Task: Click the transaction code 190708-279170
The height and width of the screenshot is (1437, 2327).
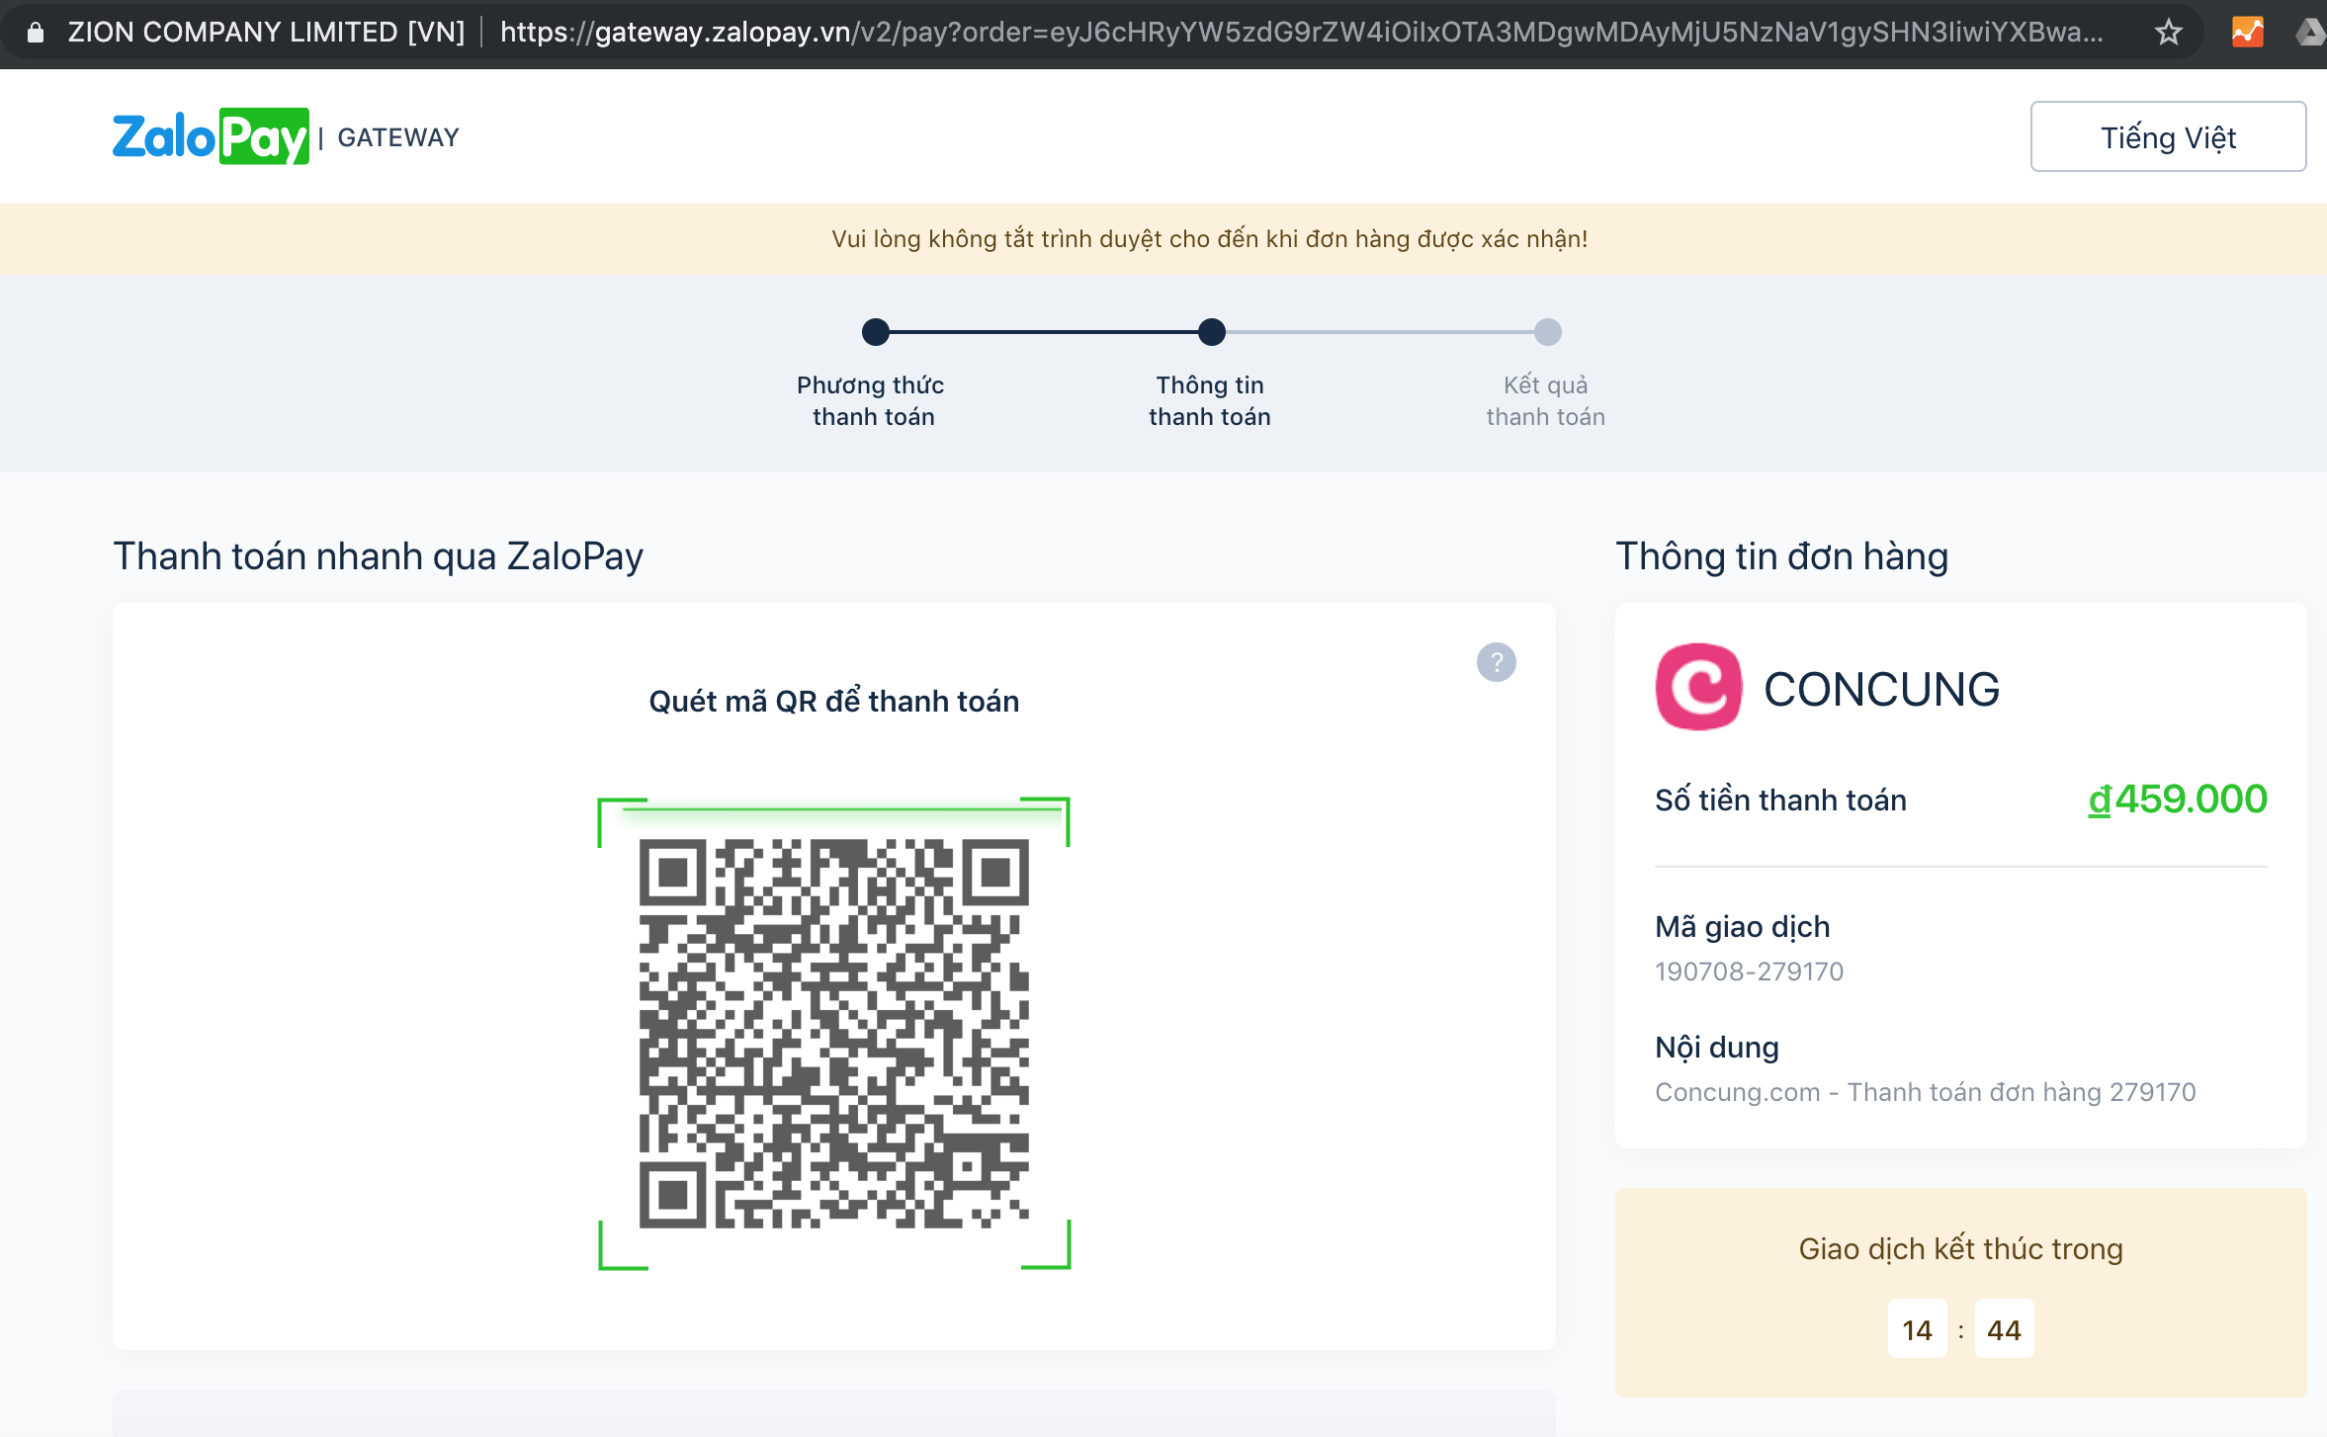Action: (x=1749, y=972)
